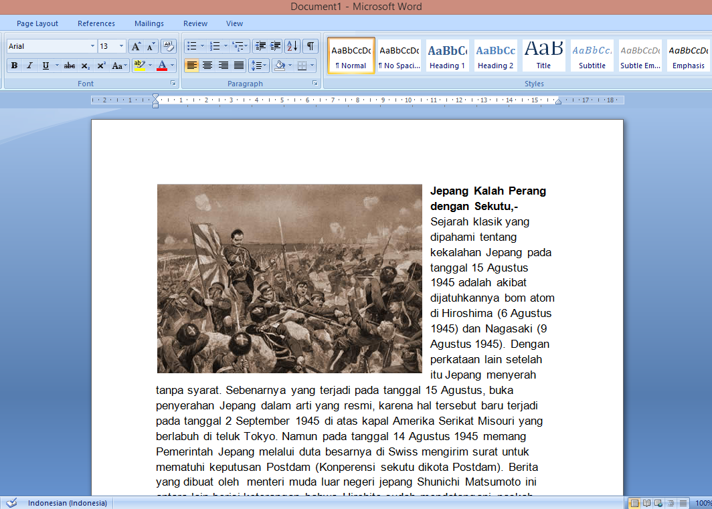This screenshot has height=509, width=712.
Task: Click the Increase Indent icon
Action: point(274,46)
